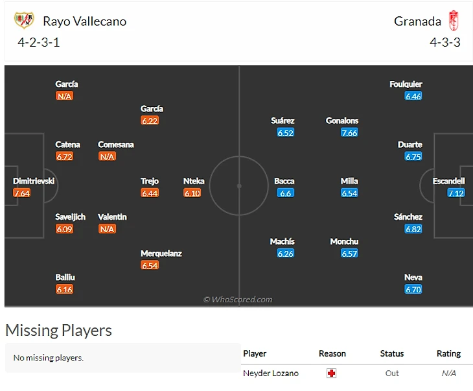Click Nteka's 6.10 rating badge
Screen dimensions: 473x391
pos(192,193)
